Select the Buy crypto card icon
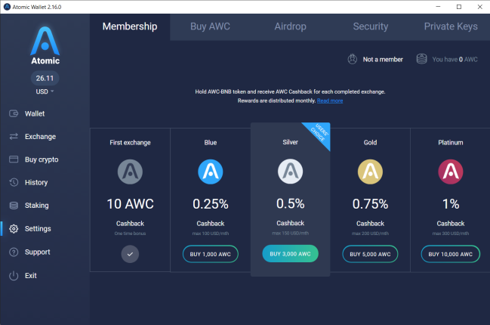Image resolution: width=490 pixels, height=325 pixels. (x=14, y=159)
